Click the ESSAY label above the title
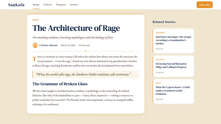The image size is (221, 124). (x=36, y=20)
